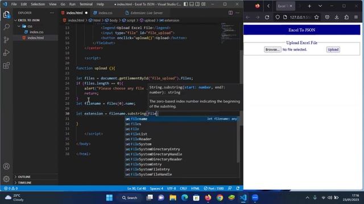
Task: Click the notifications bell in status bar
Action: tap(238, 188)
